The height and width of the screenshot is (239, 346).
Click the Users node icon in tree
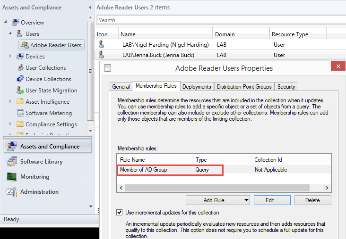(19, 33)
